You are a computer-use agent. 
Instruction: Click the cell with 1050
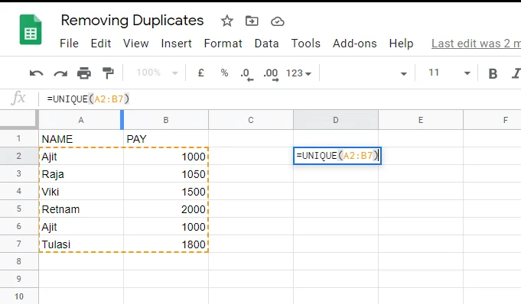[166, 174]
